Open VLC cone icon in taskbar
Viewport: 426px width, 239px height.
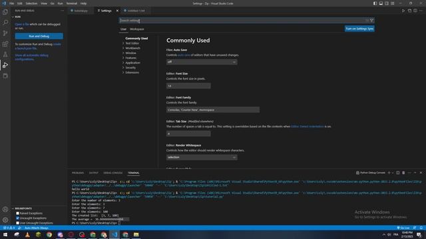(x=27, y=234)
